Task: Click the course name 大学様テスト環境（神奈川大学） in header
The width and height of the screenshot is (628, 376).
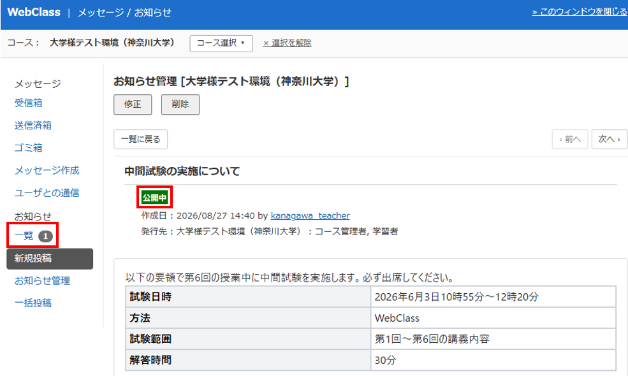Action: 112,43
